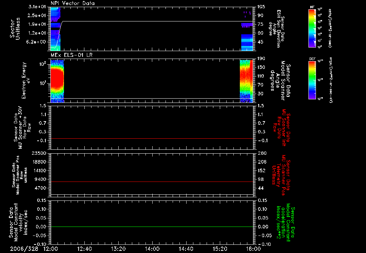Click the red line in MU Scanner +30V panel
366x253 pixels.
(152, 138)
